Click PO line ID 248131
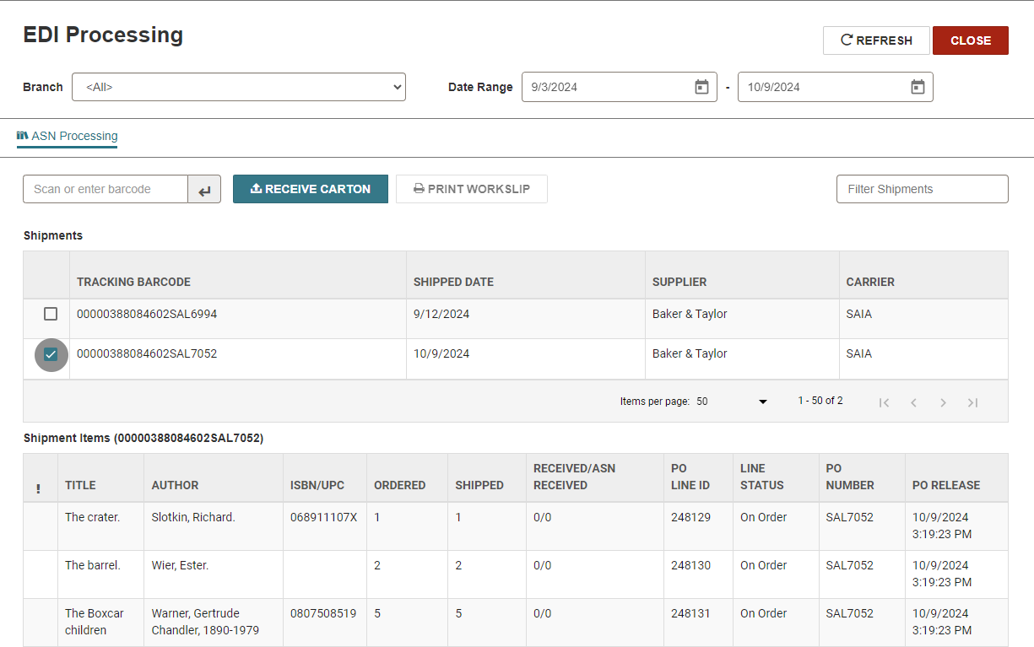This screenshot has height=647, width=1034. point(691,613)
